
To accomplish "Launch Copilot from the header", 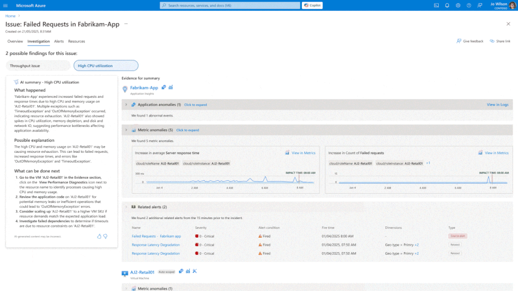I will click(312, 5).
